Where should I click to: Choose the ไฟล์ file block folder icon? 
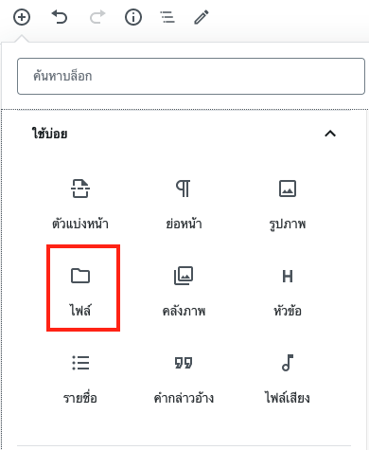[x=80, y=276]
